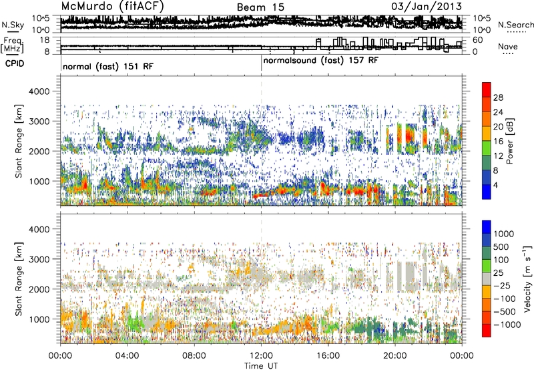Click the frequency trace panel
The width and height of the screenshot is (534, 370).
(x=261, y=45)
